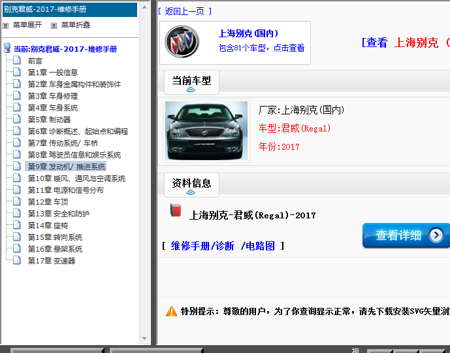Click the Regal car thumbnail photo
Image resolution: width=450 pixels, height=353 pixels.
coord(206,131)
